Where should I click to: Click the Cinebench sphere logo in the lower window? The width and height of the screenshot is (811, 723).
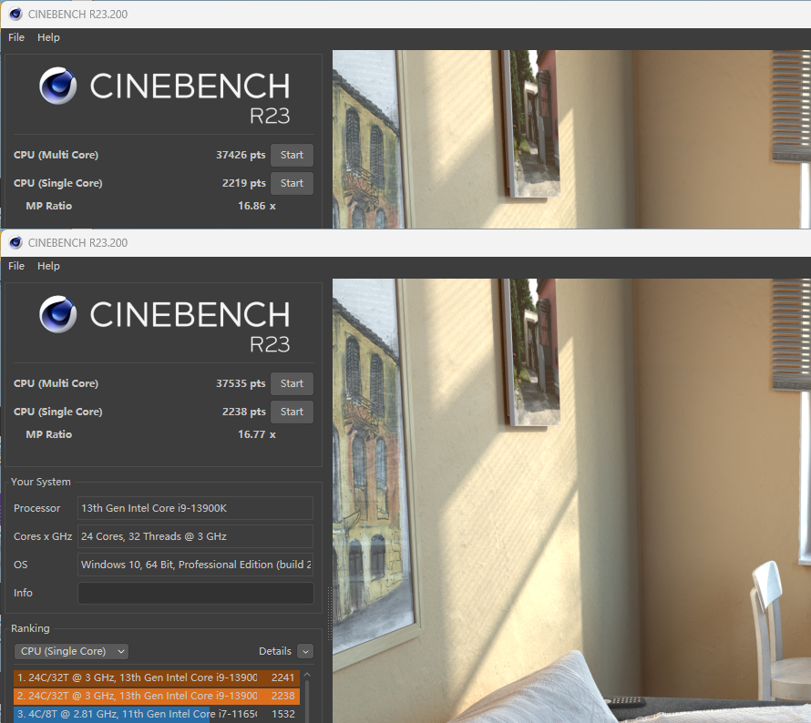[x=57, y=314]
